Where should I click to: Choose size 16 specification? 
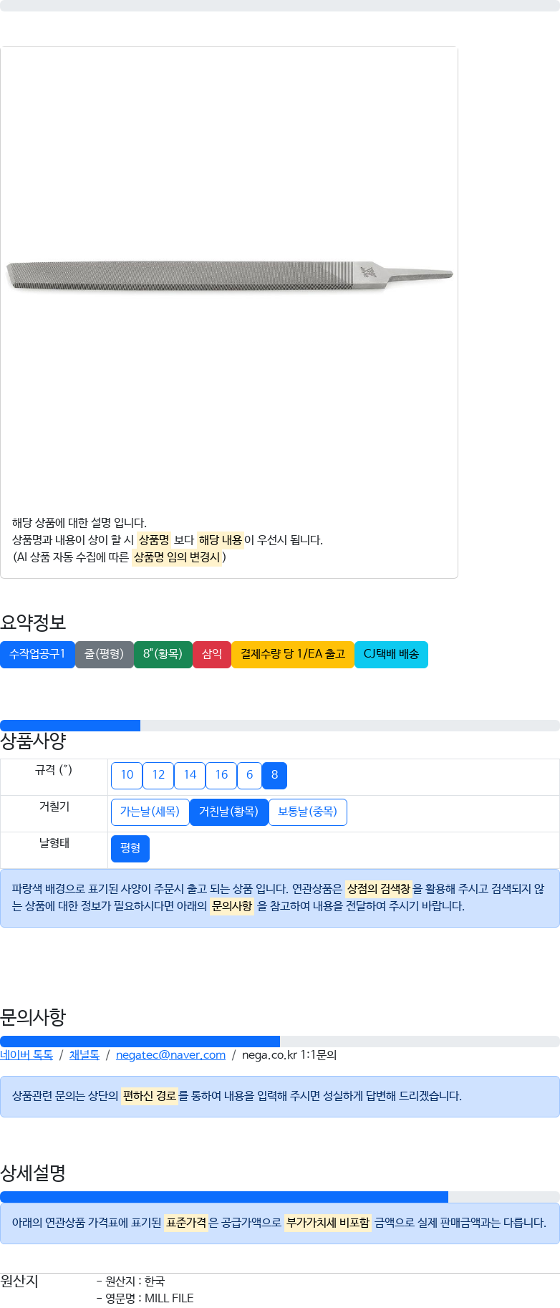[x=221, y=775]
